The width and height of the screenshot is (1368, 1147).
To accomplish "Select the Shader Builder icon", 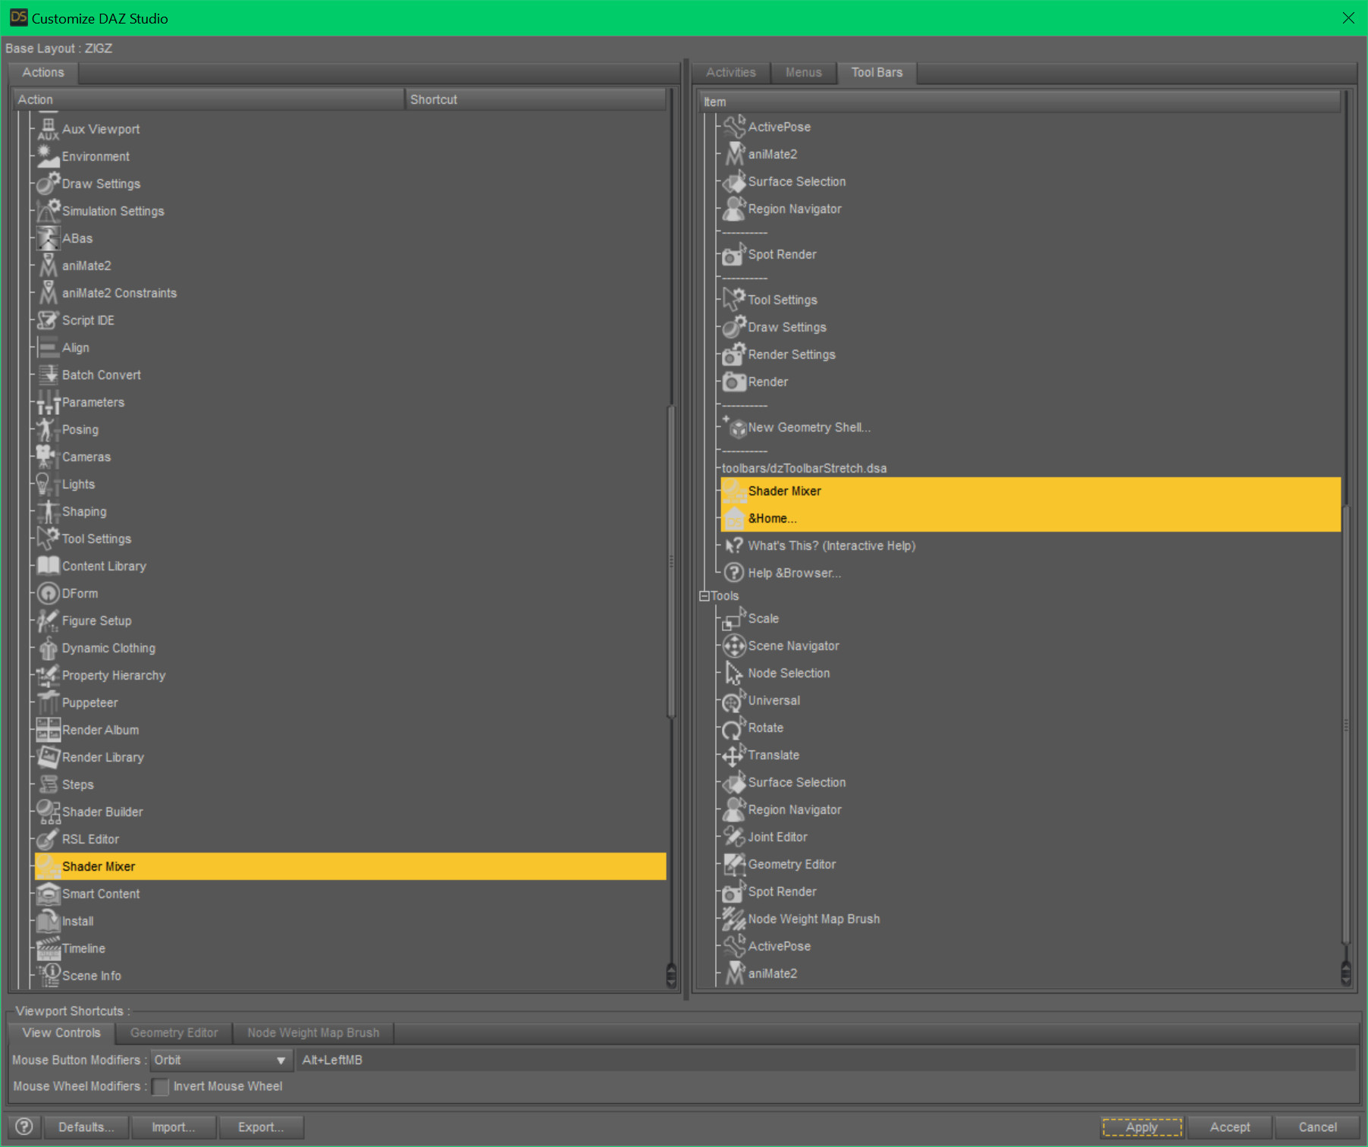I will [x=48, y=812].
